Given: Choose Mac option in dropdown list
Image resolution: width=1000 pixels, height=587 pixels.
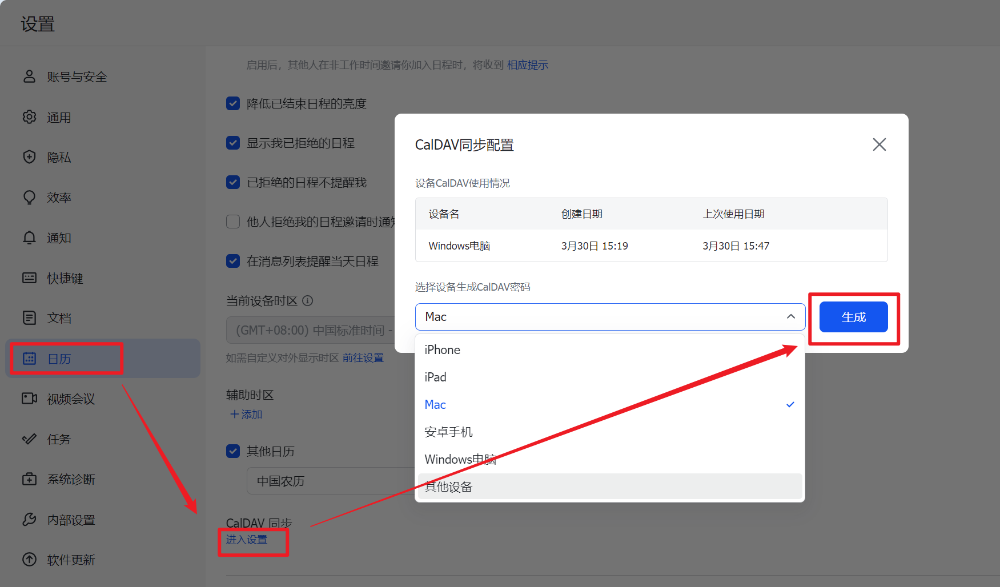Looking at the screenshot, I should coord(610,404).
